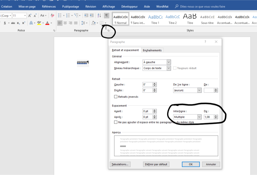The width and height of the screenshot is (257, 175).
Task: Open Police font dialog launcher
Action: tap(54, 30)
